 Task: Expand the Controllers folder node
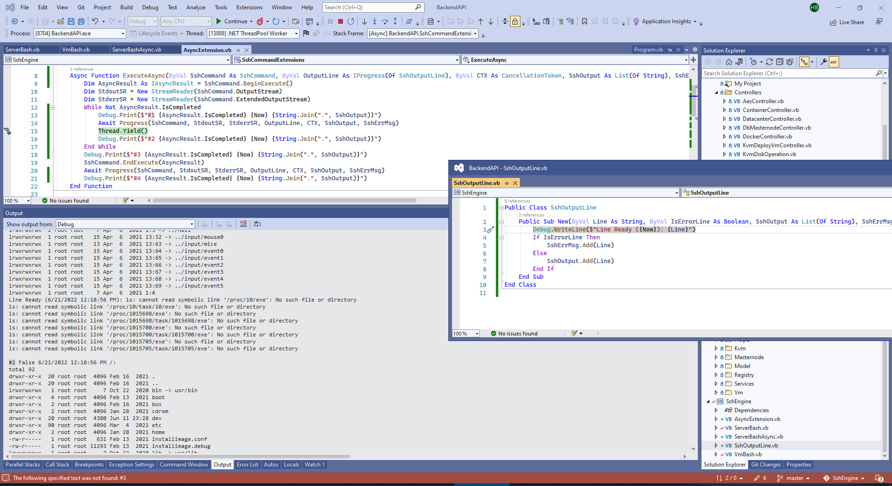coord(716,92)
